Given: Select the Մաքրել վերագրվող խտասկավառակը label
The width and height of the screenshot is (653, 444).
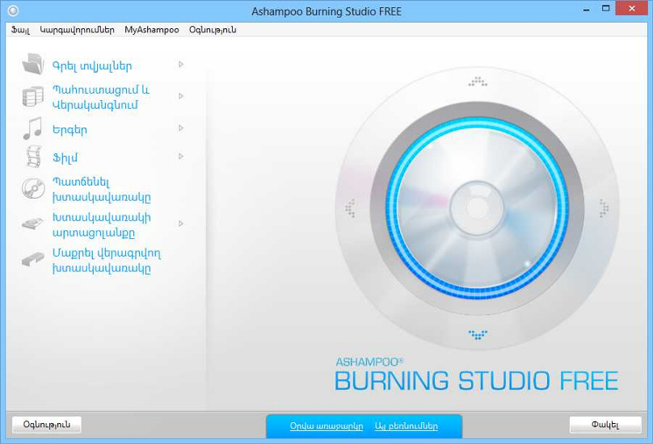Looking at the screenshot, I should point(107,260).
